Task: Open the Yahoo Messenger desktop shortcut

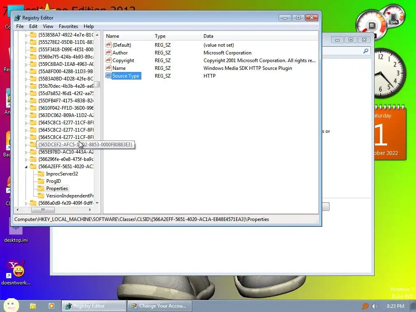Action: tap(16, 272)
